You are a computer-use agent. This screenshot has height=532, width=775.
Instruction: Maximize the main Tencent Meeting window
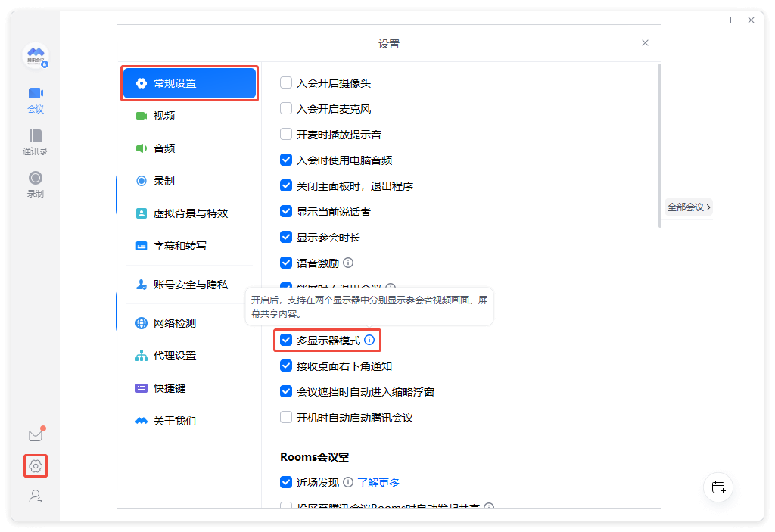(727, 20)
